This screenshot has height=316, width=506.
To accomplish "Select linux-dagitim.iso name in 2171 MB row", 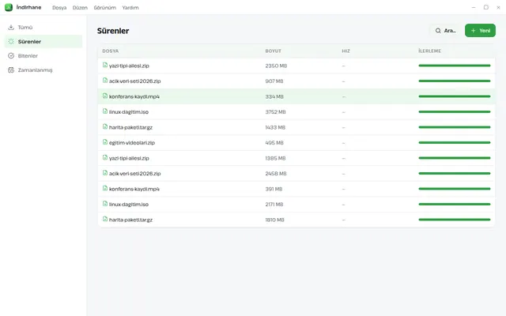I will point(129,205).
